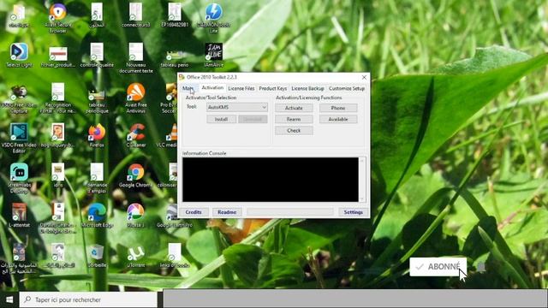This screenshot has height=308, width=548.
Task: Select Avast Secure Browser desktop icon
Action: tap(58, 17)
